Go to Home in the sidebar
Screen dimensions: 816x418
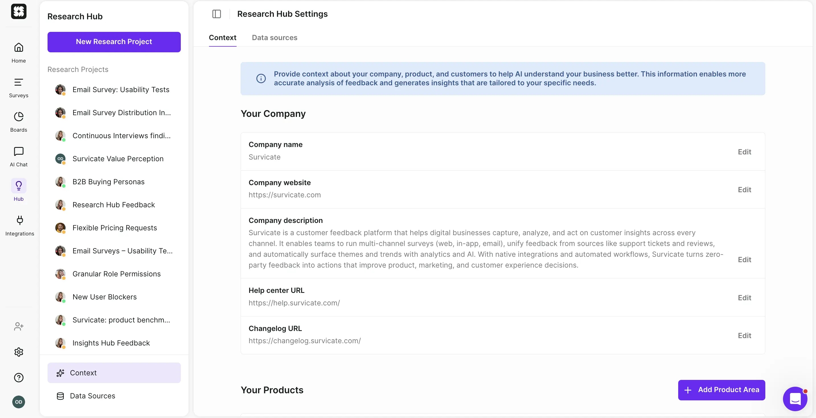pos(19,53)
